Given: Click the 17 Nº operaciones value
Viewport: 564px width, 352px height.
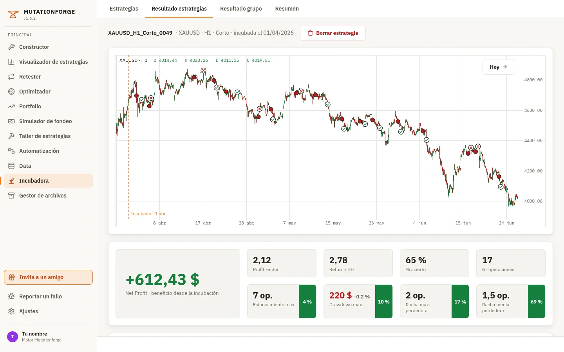Looking at the screenshot, I should point(487,260).
